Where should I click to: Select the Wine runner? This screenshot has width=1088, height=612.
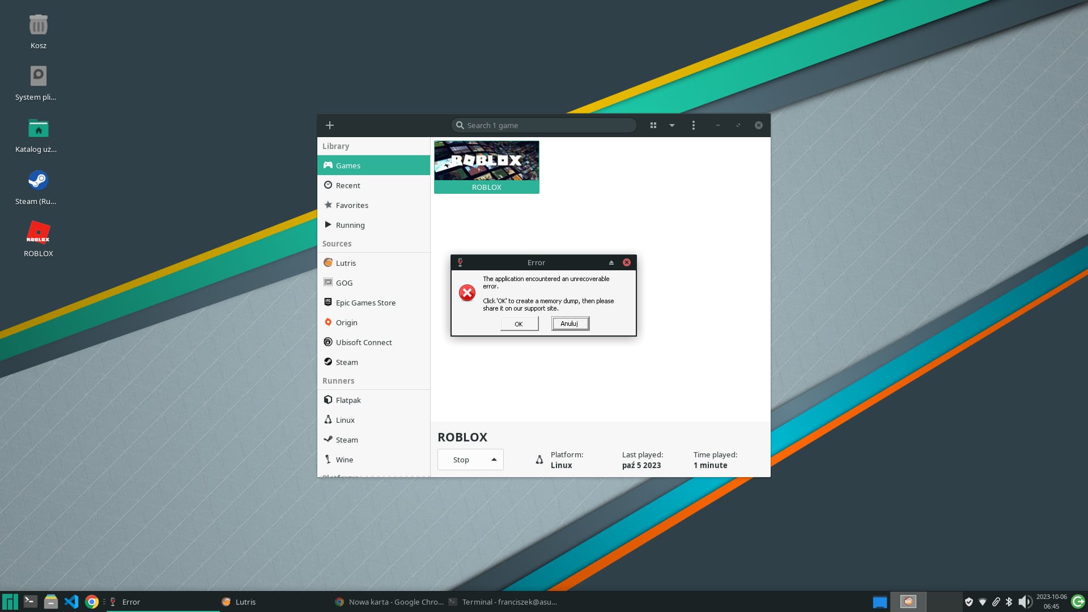click(345, 459)
